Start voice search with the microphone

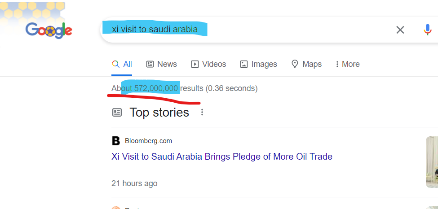pyautogui.click(x=427, y=30)
